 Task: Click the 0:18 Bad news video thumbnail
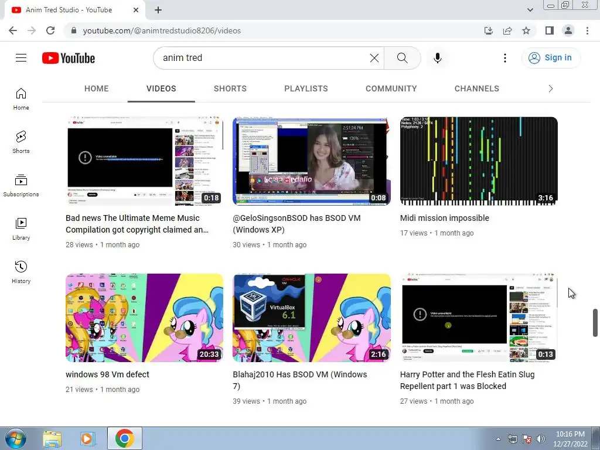pos(144,161)
